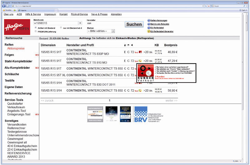Click the magnifier search icon in browser search box

244,6
